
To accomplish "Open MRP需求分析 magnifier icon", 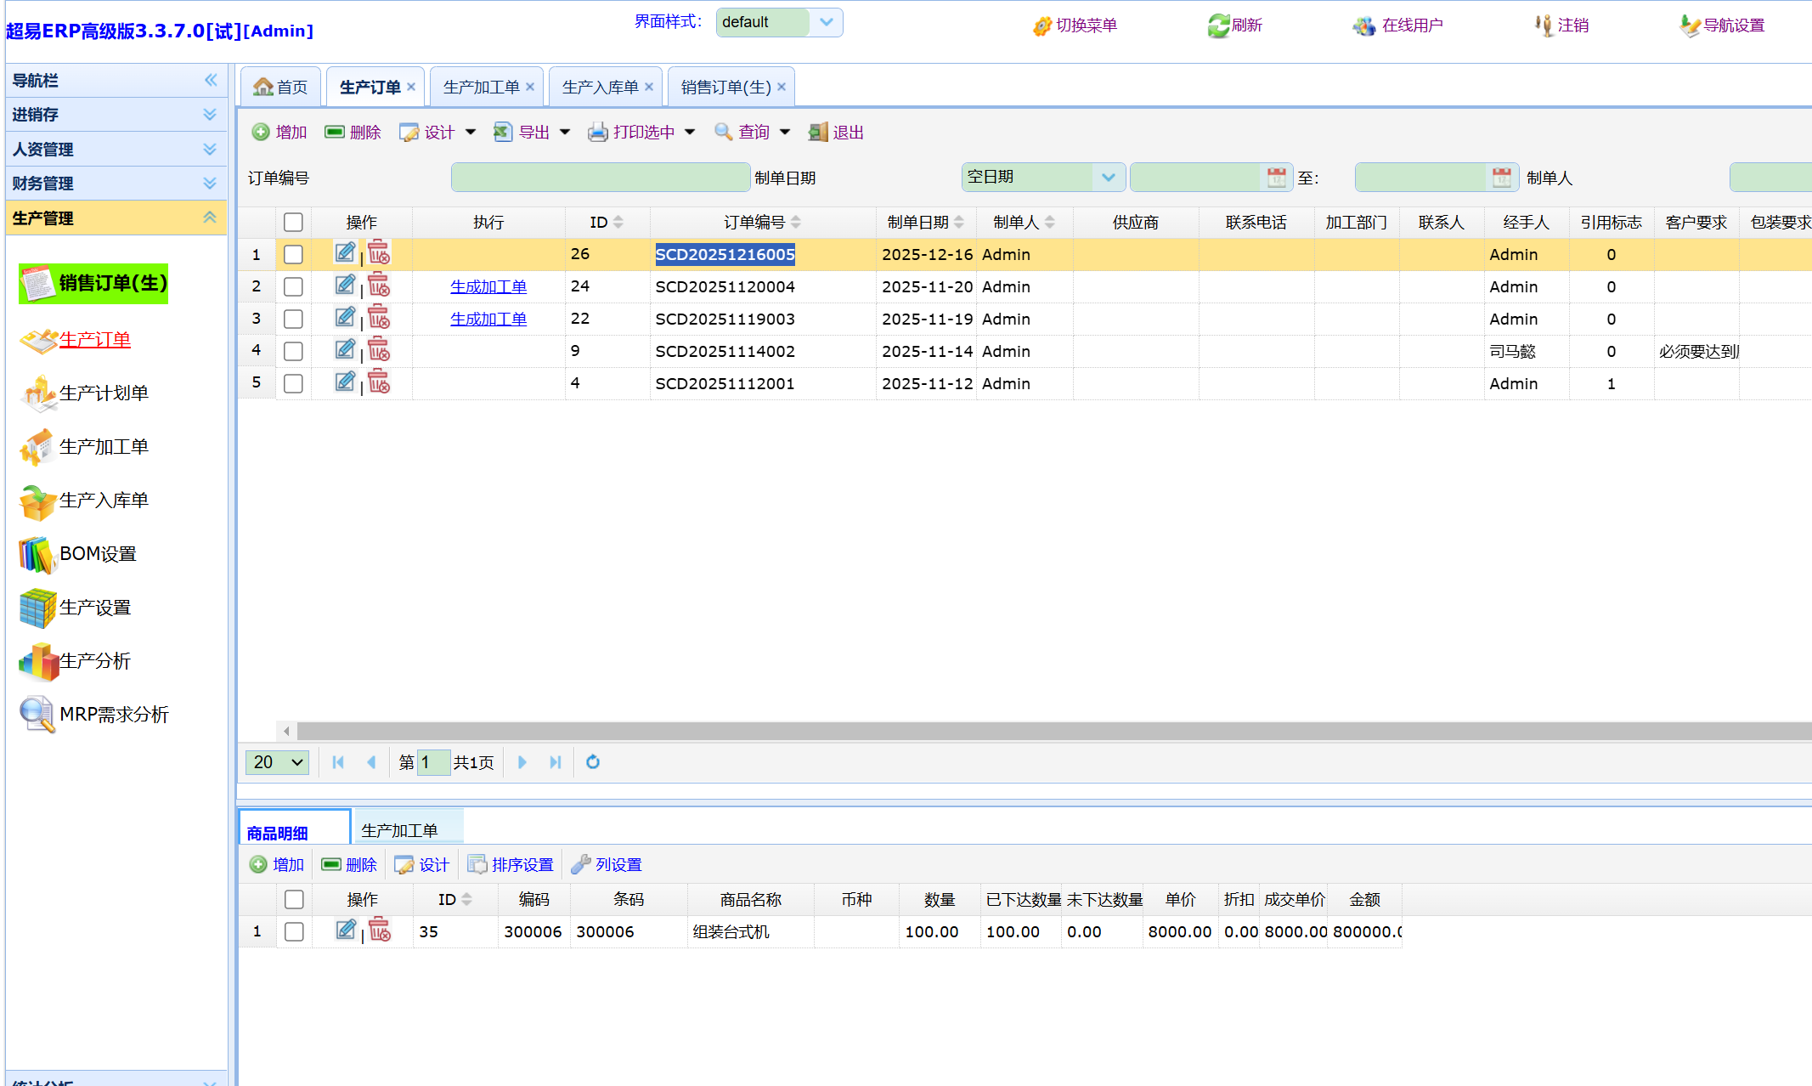I will pos(37,715).
